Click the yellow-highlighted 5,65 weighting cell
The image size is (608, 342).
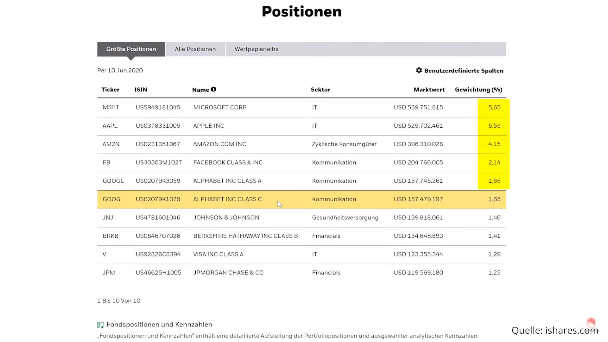(x=494, y=107)
